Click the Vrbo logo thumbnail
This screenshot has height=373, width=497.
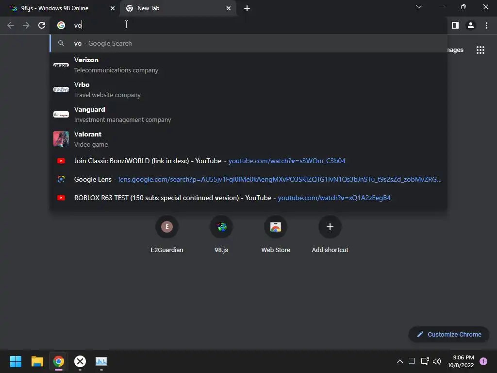[x=61, y=90]
